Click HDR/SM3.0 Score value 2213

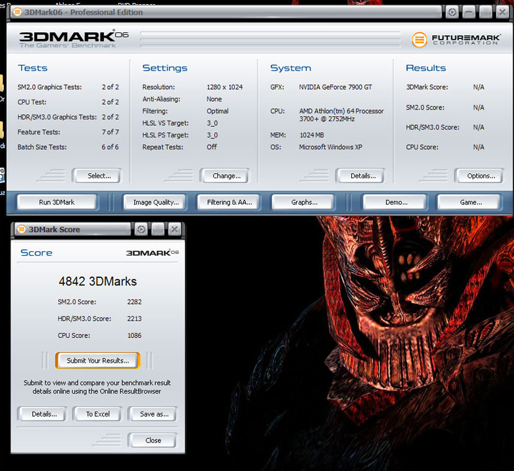click(x=134, y=318)
